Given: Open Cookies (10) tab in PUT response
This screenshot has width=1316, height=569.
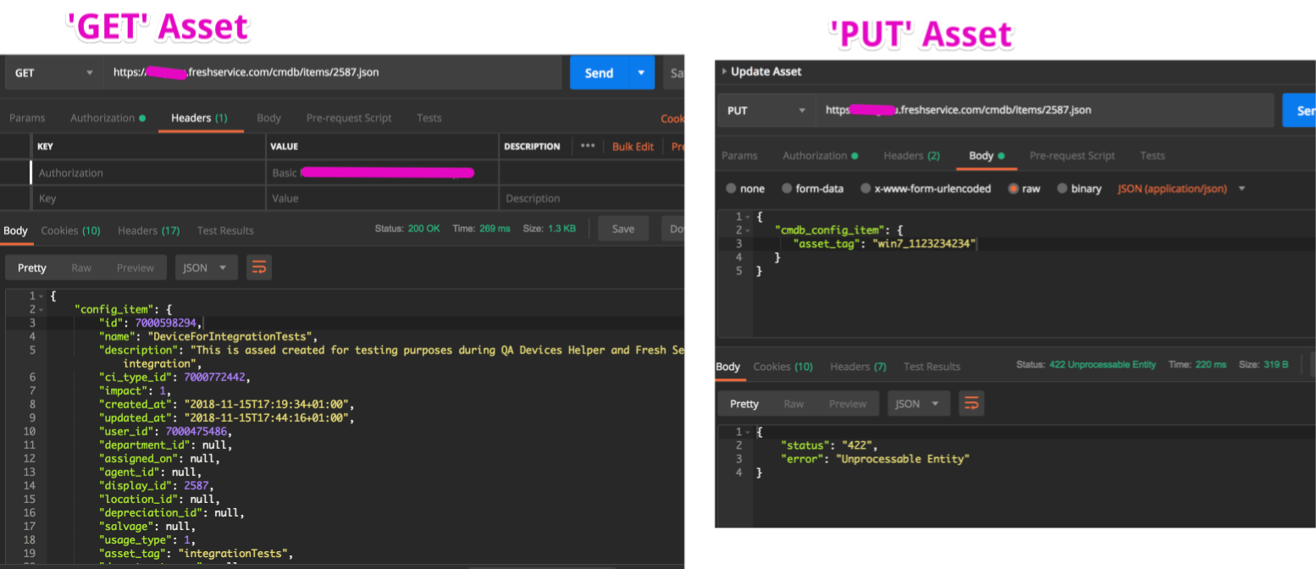Looking at the screenshot, I should pos(782,367).
